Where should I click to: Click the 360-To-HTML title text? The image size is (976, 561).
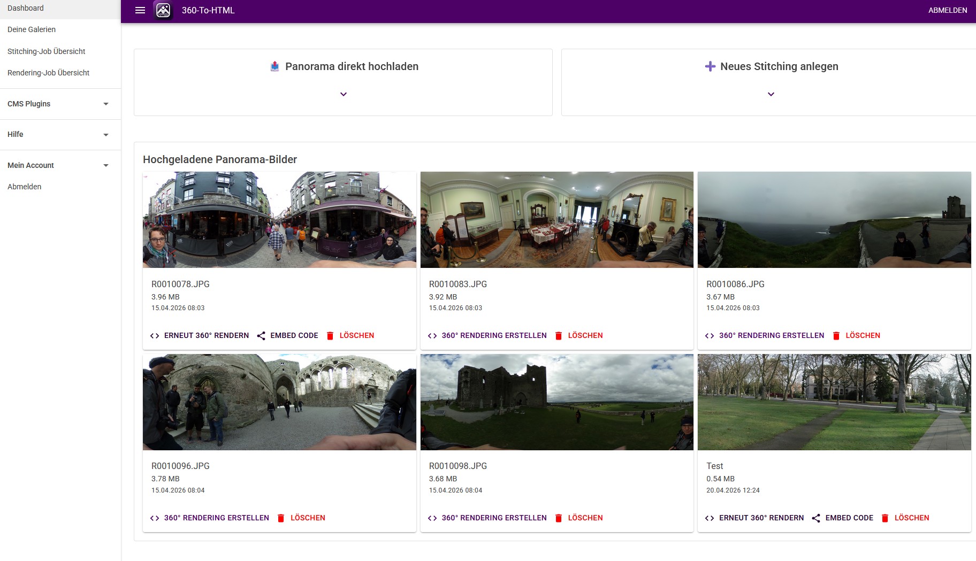tap(208, 10)
